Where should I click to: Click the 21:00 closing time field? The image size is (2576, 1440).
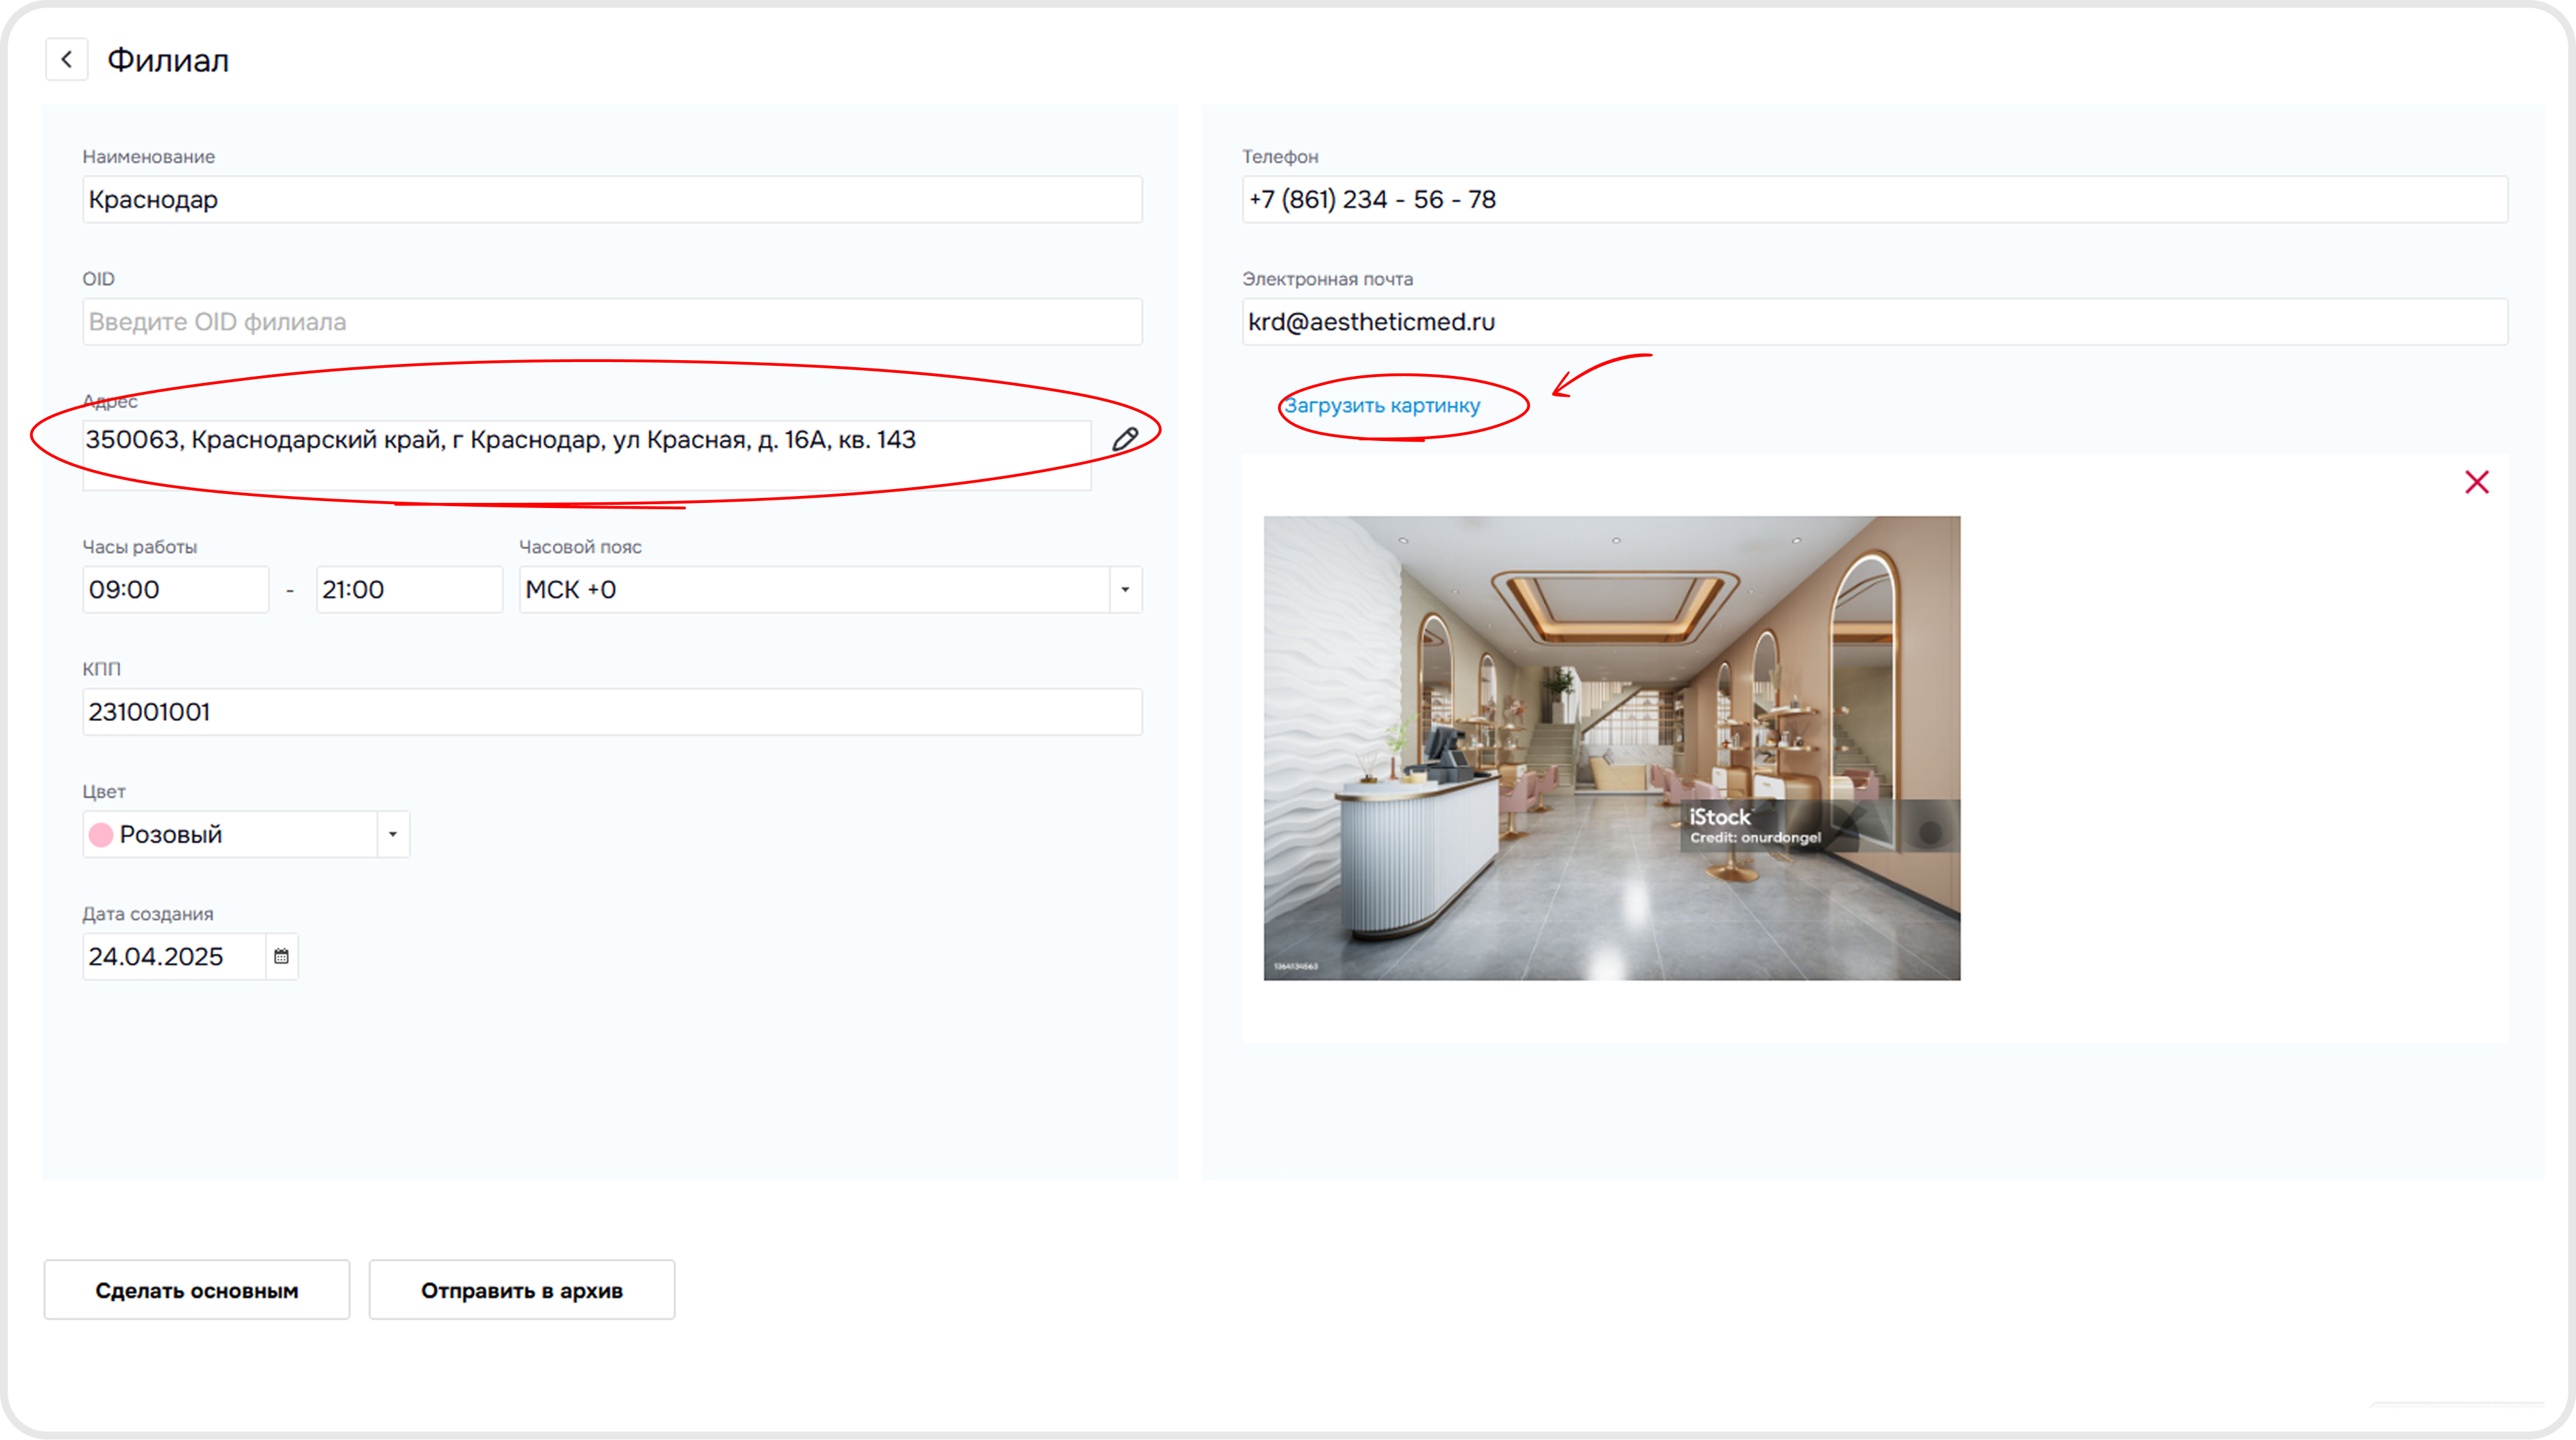[x=409, y=589]
